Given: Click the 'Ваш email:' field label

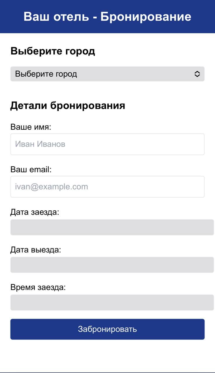Looking at the screenshot, I should (x=31, y=170).
